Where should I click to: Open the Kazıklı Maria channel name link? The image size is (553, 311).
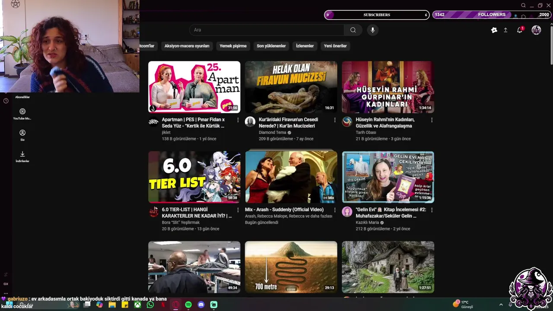pos(367,222)
